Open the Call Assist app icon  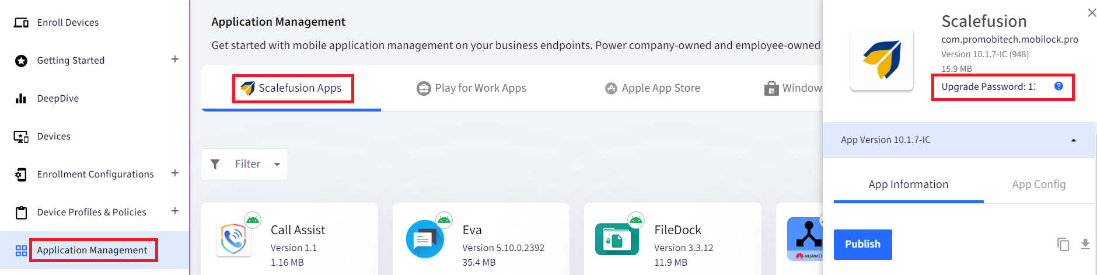[x=234, y=239]
